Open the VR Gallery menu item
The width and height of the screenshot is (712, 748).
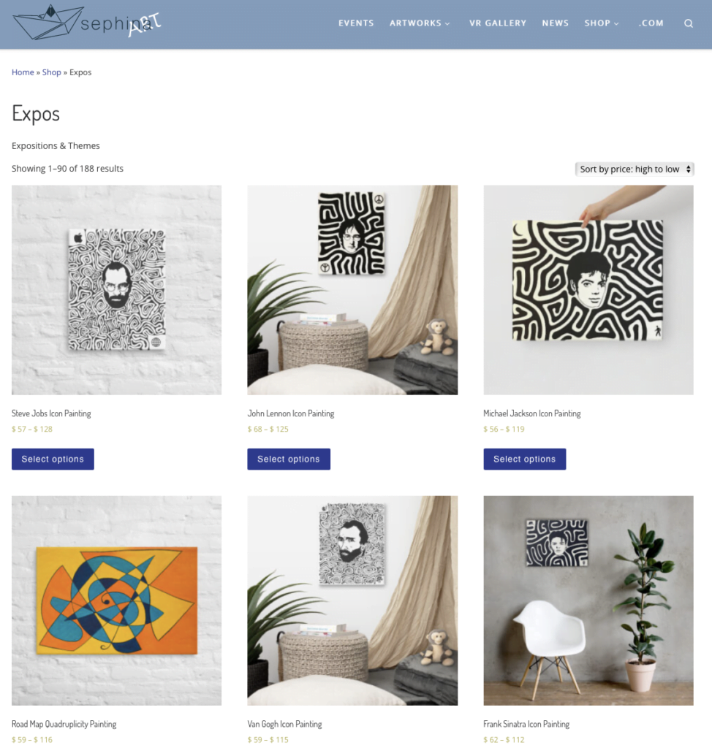click(498, 23)
